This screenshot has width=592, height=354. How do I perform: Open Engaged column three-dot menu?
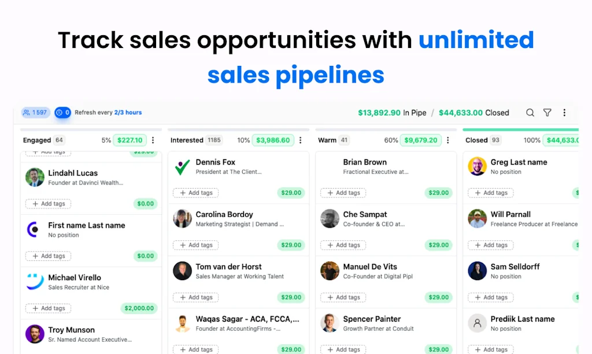tap(153, 140)
